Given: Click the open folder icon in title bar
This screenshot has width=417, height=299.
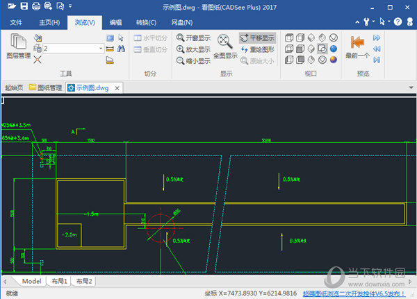Looking at the screenshot, I should pos(12,6).
